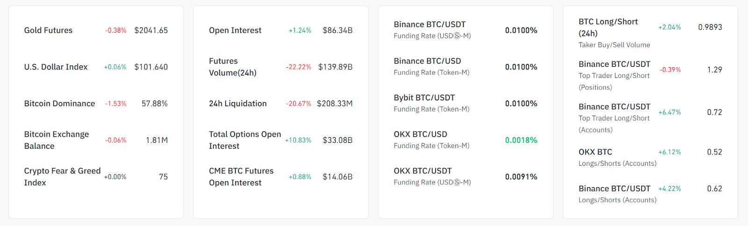Screen dimensions: 748x226
Task: Click the -22.22% futures volume change
Action: click(298, 67)
